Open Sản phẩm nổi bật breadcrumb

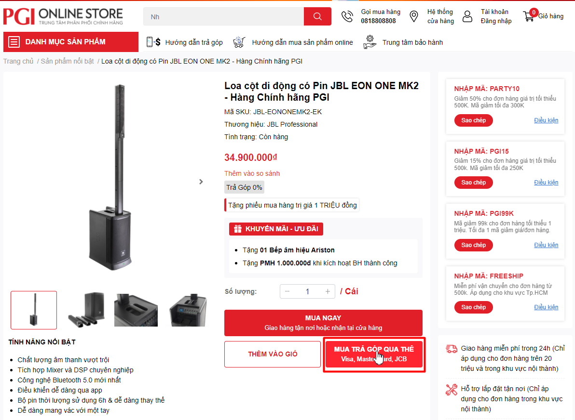pyautogui.click(x=67, y=61)
